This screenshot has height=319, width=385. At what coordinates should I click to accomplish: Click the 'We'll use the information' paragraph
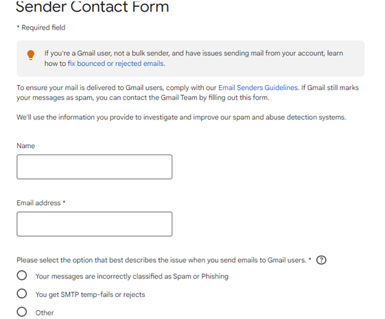coord(181,117)
